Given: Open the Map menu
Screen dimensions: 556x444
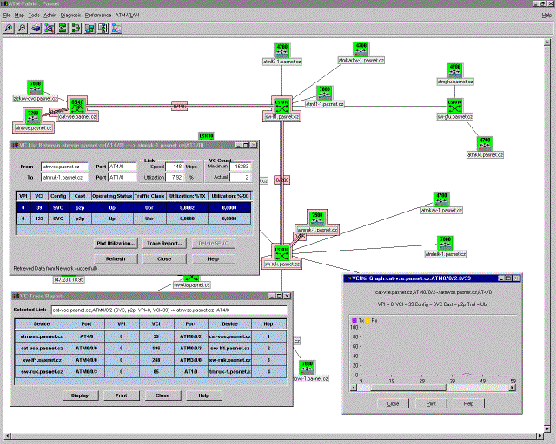Looking at the screenshot, I should tap(19, 16).
